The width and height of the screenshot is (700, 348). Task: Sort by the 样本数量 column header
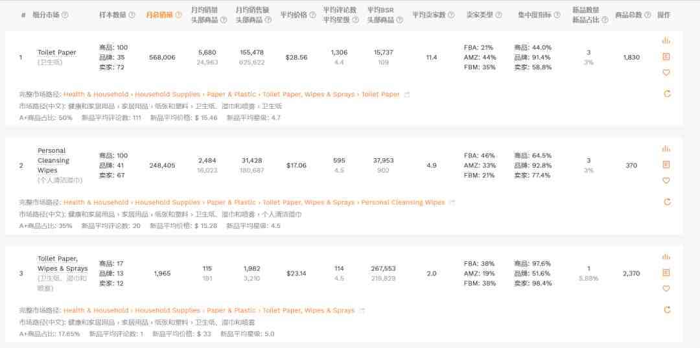point(113,15)
